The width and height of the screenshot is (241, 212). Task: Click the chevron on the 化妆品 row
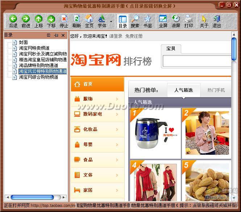(117, 129)
